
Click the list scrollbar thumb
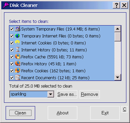[x=118, y=37]
